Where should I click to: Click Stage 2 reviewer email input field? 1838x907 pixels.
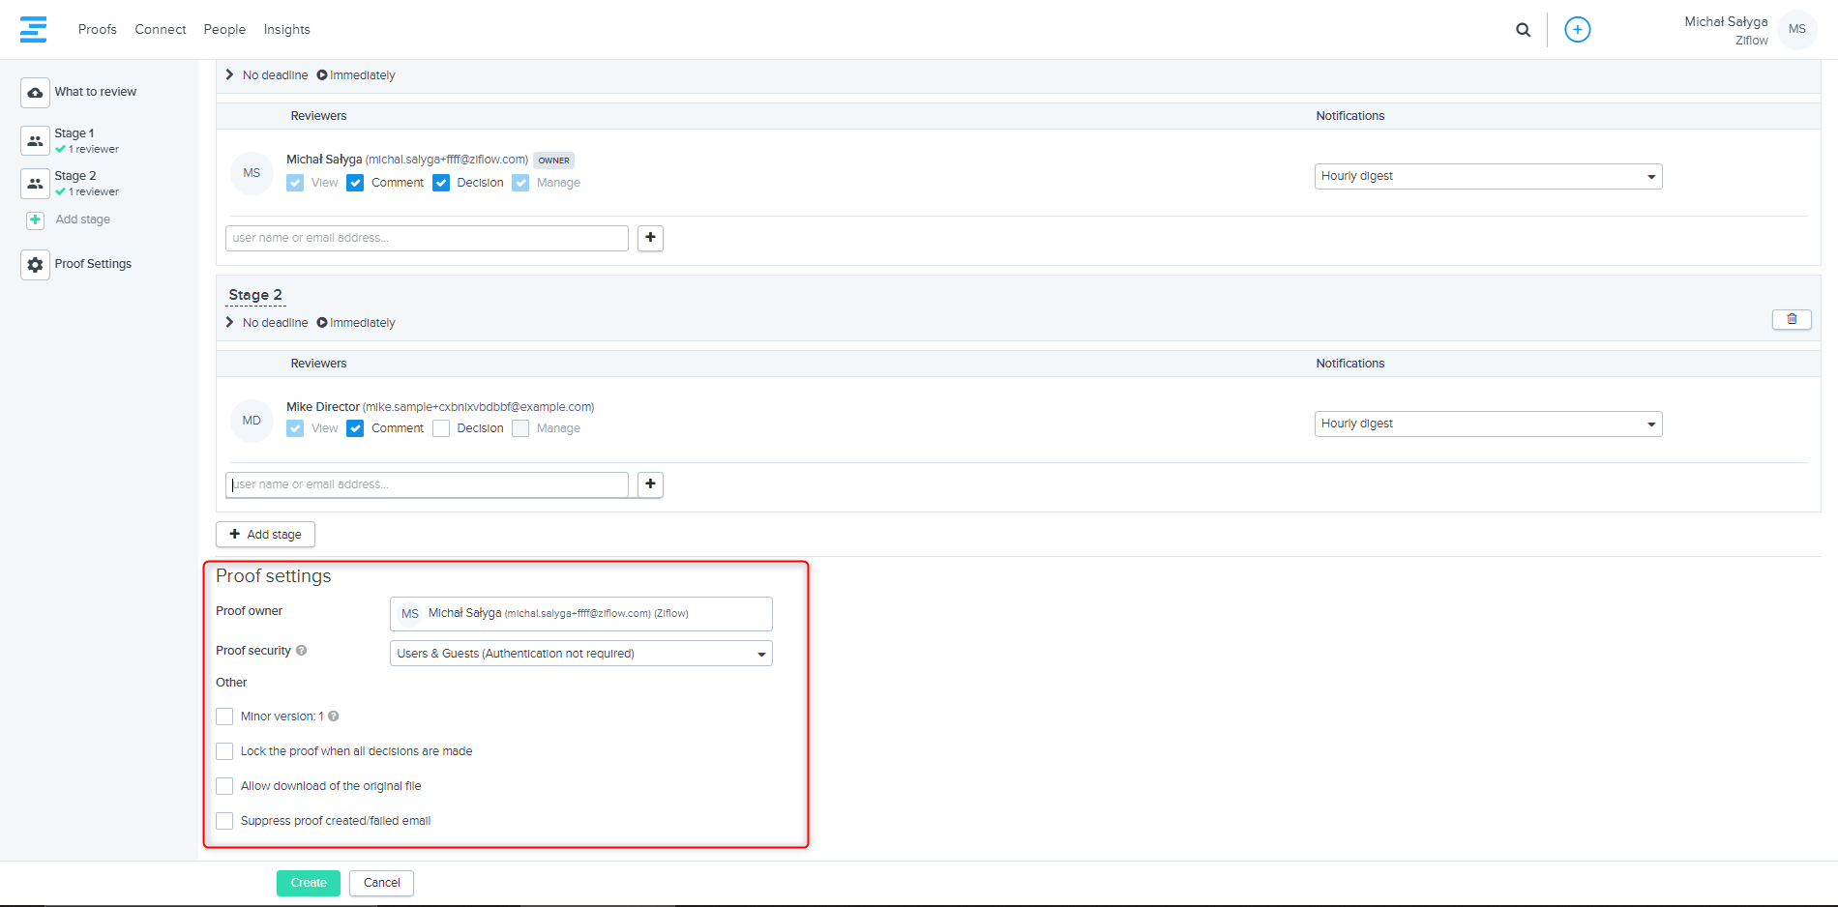(427, 484)
